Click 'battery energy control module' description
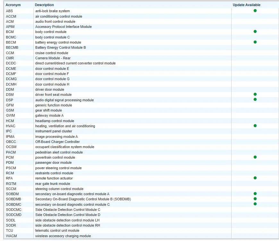Screen dimensions: 279x241 click(x=58, y=42)
